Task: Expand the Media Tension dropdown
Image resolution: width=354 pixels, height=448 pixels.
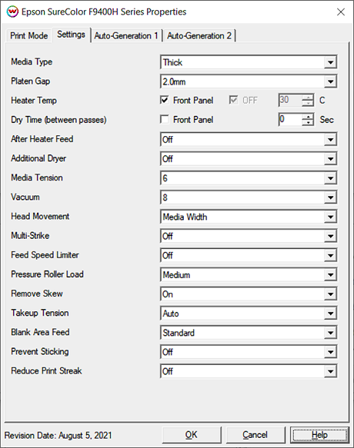Action: coord(249,178)
